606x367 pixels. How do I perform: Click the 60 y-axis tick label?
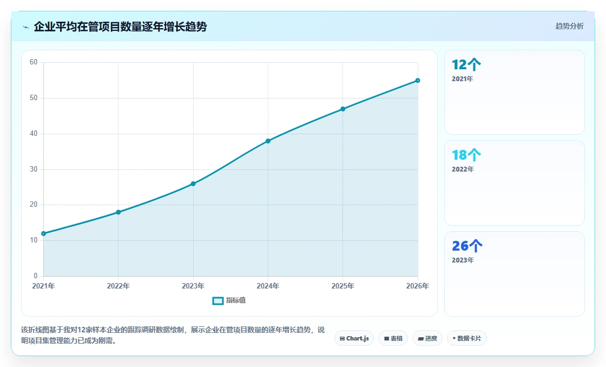point(34,62)
